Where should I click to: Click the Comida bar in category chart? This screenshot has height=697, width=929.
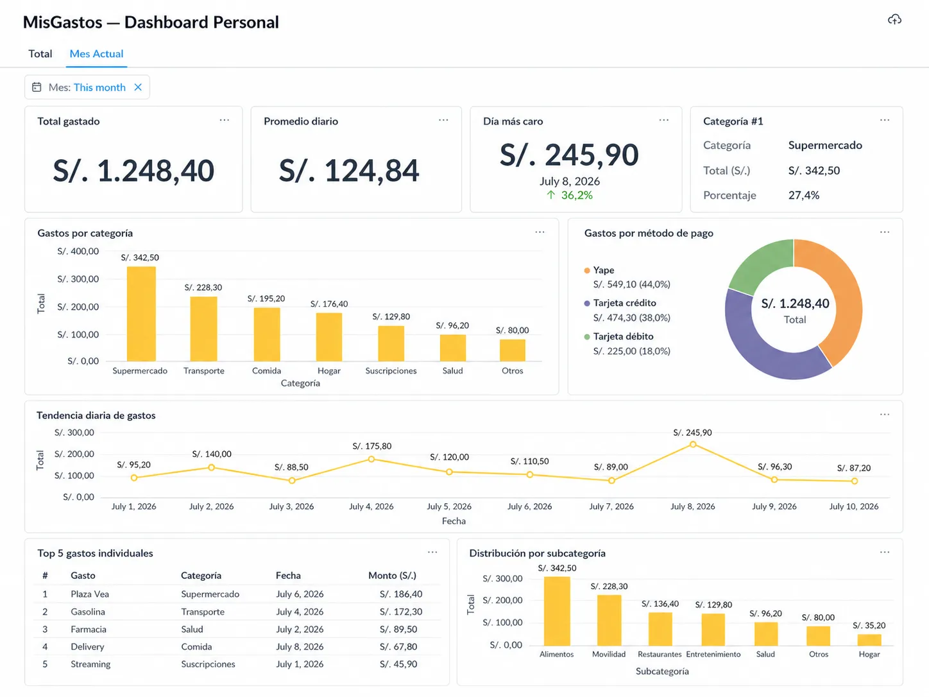click(x=267, y=334)
